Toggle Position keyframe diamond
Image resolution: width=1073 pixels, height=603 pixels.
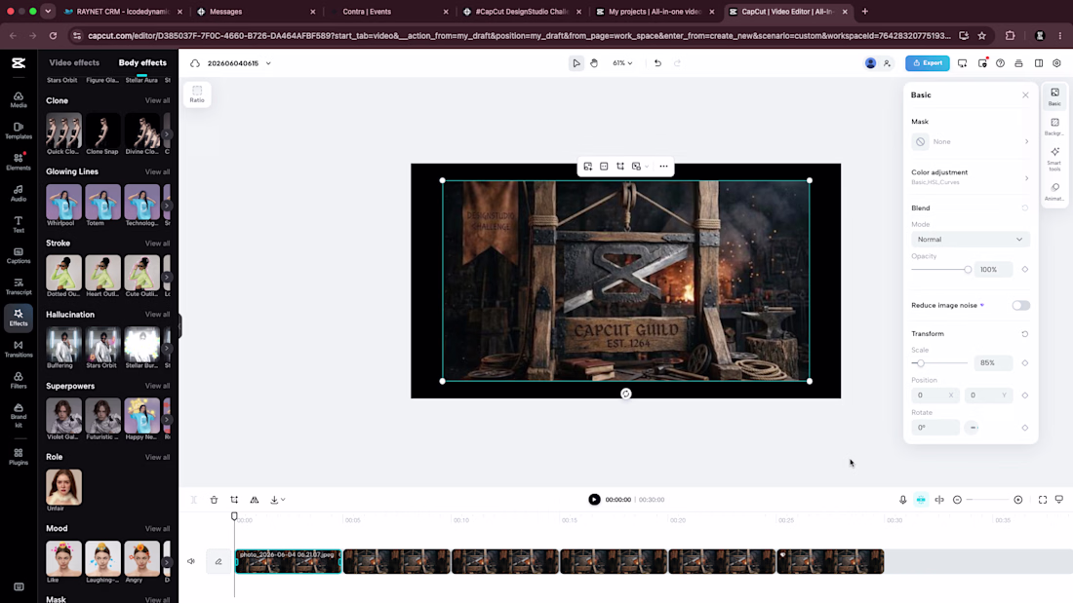1024,396
